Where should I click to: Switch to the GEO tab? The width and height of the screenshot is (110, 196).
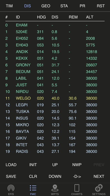click(x=46, y=6)
